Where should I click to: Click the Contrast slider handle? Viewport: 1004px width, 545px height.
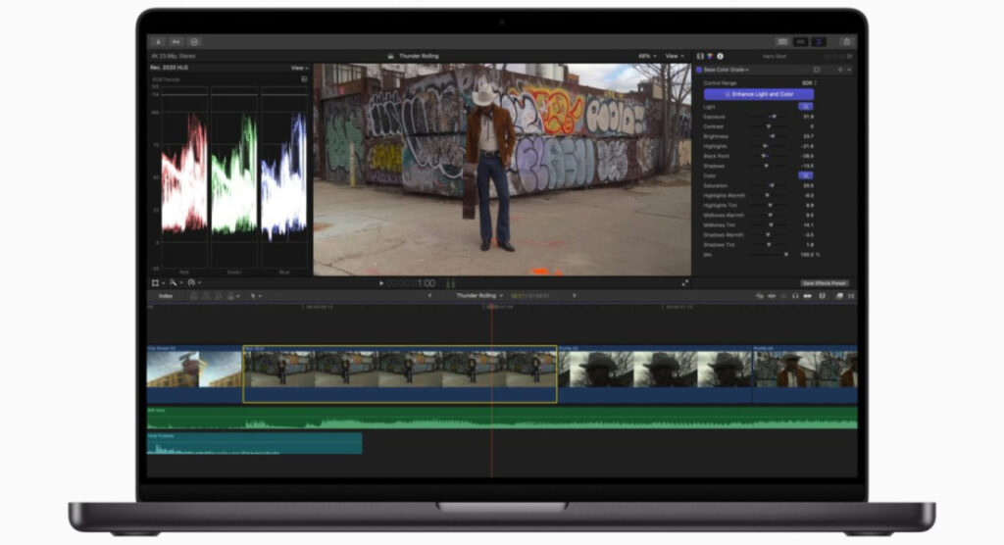[x=769, y=126]
